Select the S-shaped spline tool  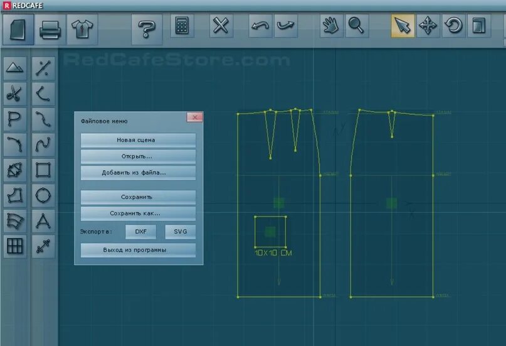[43, 144]
